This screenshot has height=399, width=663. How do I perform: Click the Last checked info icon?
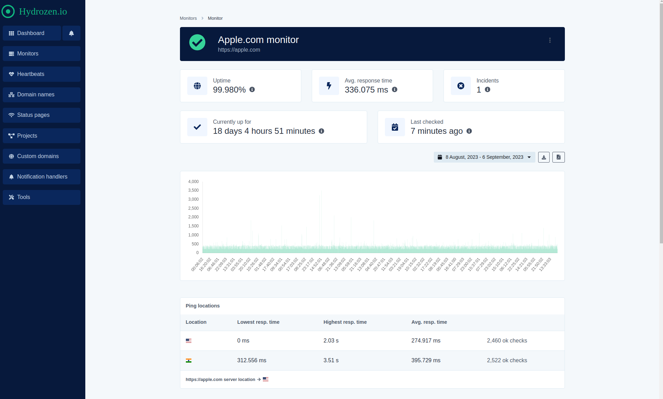[x=469, y=131]
